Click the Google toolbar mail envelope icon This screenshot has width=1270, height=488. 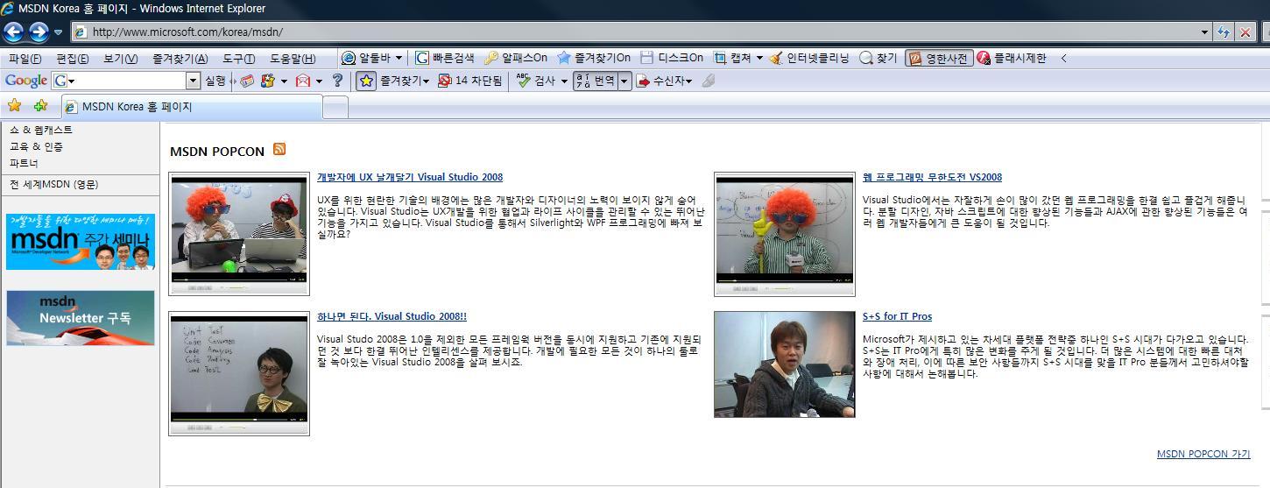pyautogui.click(x=303, y=81)
